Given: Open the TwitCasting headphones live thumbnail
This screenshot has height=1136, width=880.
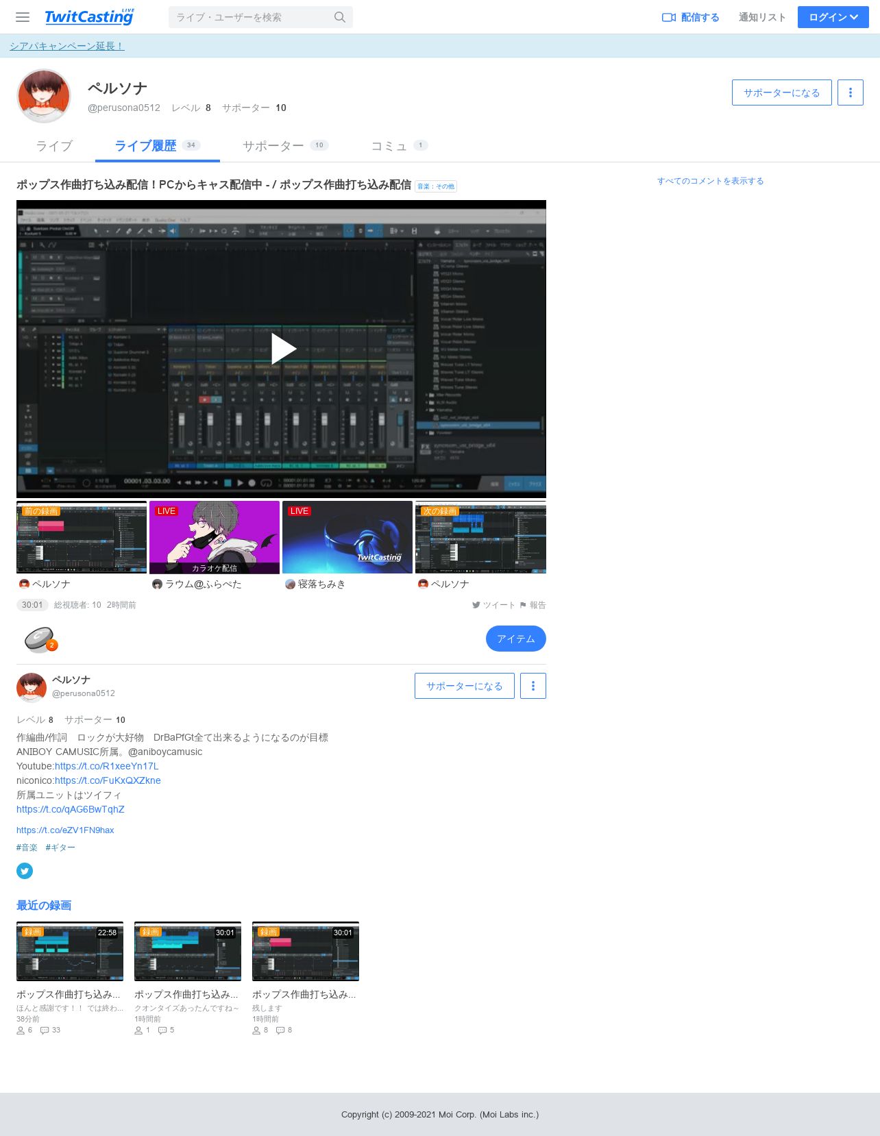Looking at the screenshot, I should [x=347, y=537].
